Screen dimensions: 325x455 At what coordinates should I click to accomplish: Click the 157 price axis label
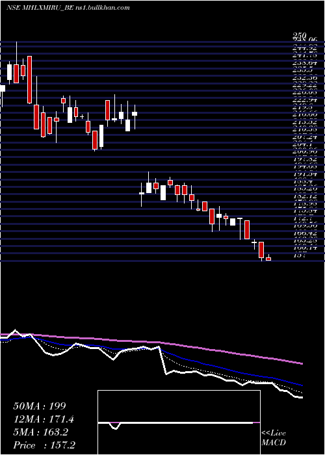299,255
